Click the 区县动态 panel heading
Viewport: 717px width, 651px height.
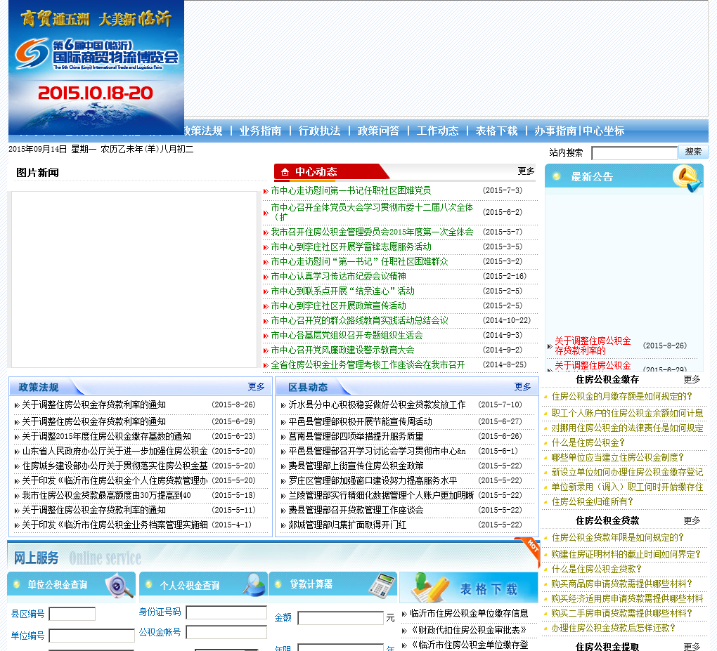pos(308,387)
